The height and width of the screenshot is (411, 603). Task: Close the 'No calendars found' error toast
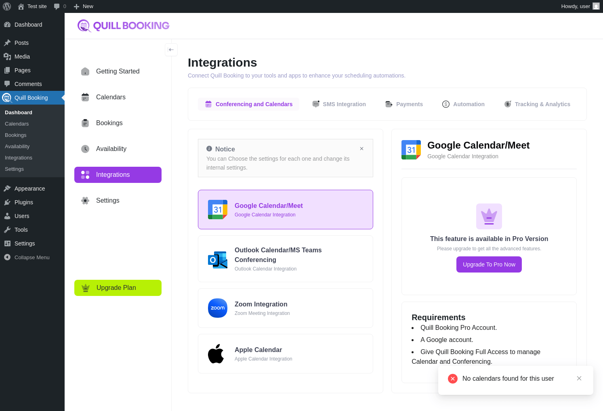click(x=579, y=378)
